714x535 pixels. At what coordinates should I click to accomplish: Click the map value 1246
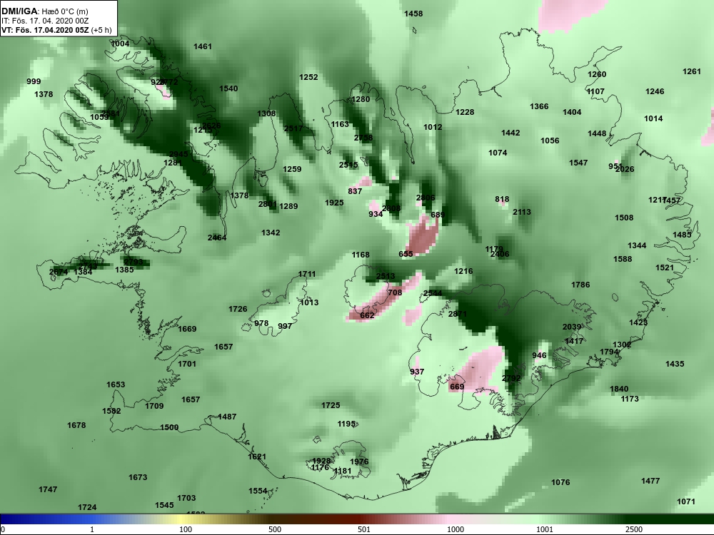pos(655,91)
